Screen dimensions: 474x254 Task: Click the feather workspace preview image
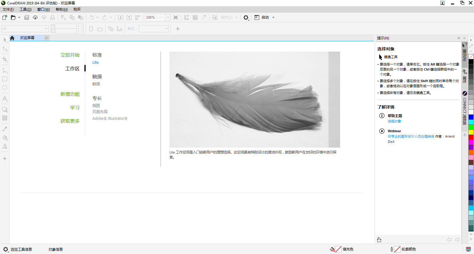255,100
